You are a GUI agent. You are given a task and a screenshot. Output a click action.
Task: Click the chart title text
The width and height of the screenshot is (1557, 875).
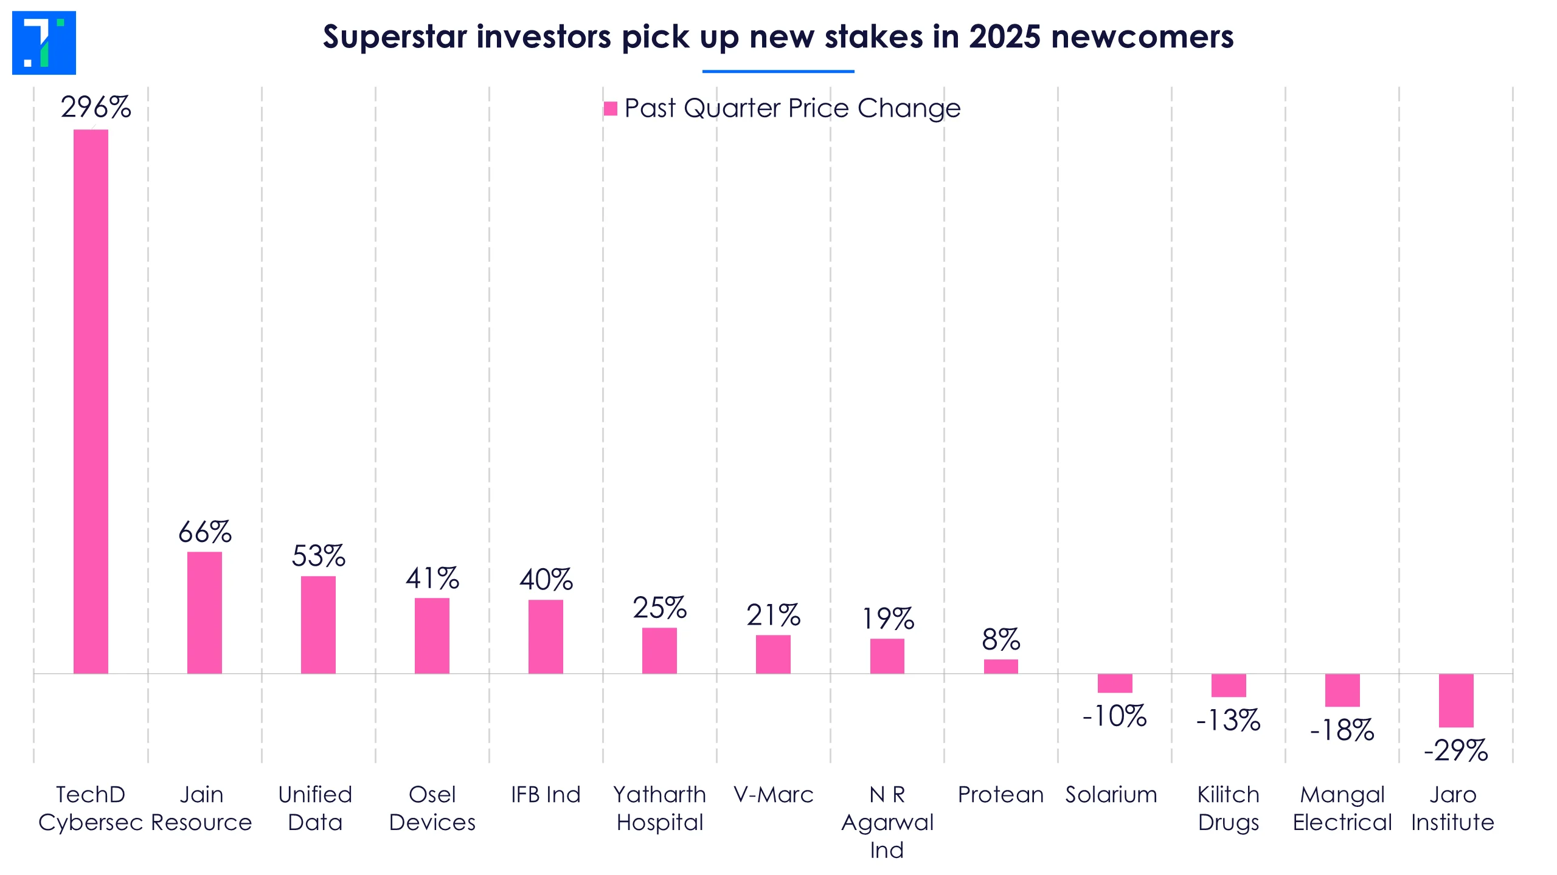click(778, 36)
